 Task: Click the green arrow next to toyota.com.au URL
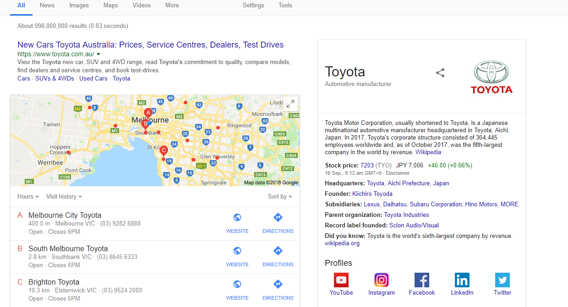[98, 54]
